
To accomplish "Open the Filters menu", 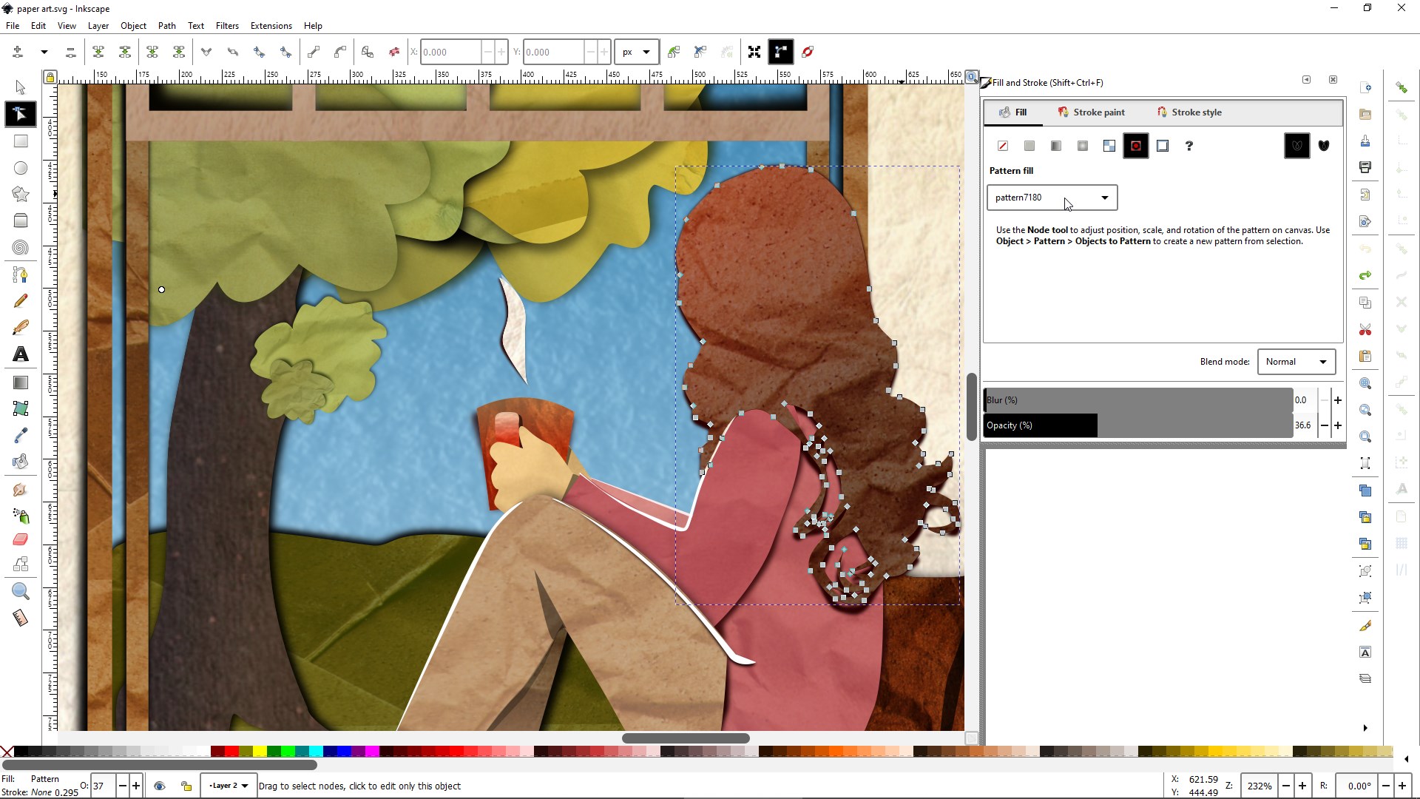I will 226,25.
